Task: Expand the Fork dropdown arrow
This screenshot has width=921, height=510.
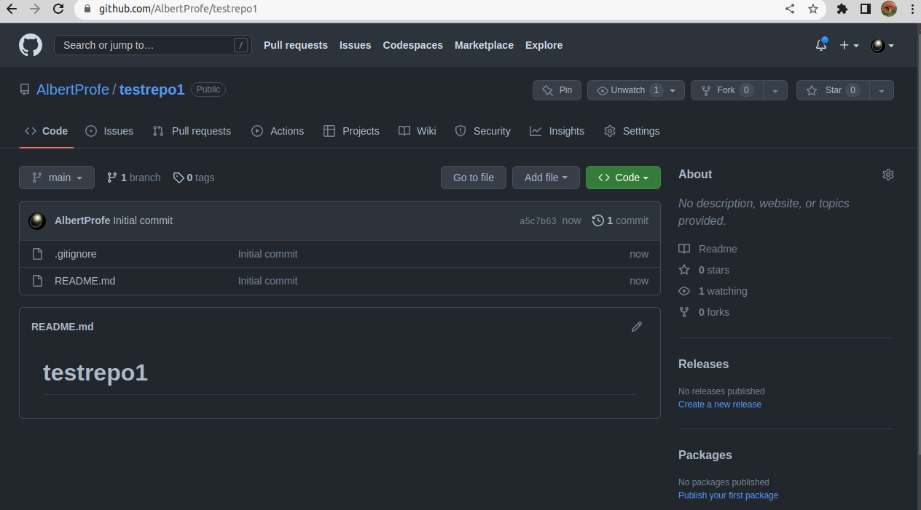Action: [x=775, y=90]
